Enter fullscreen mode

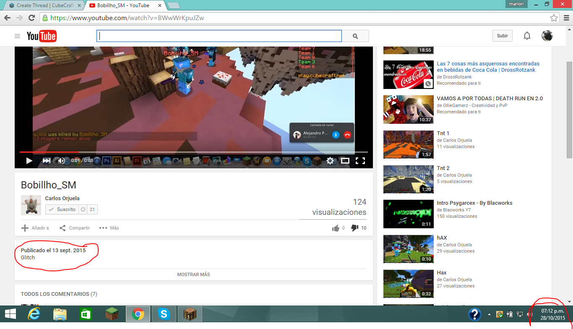click(x=360, y=160)
